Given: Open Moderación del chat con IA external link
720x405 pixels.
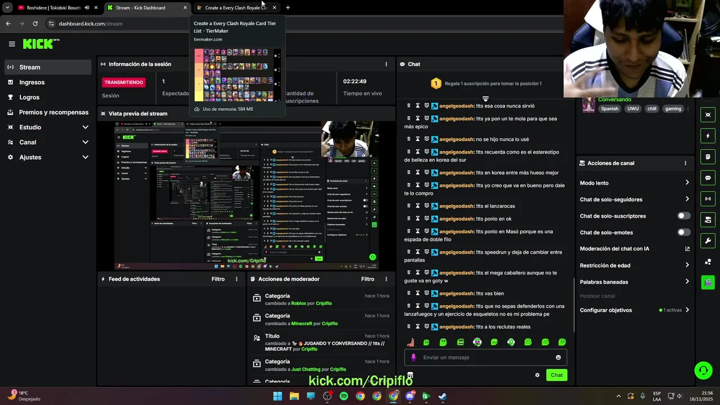Looking at the screenshot, I should [687, 249].
